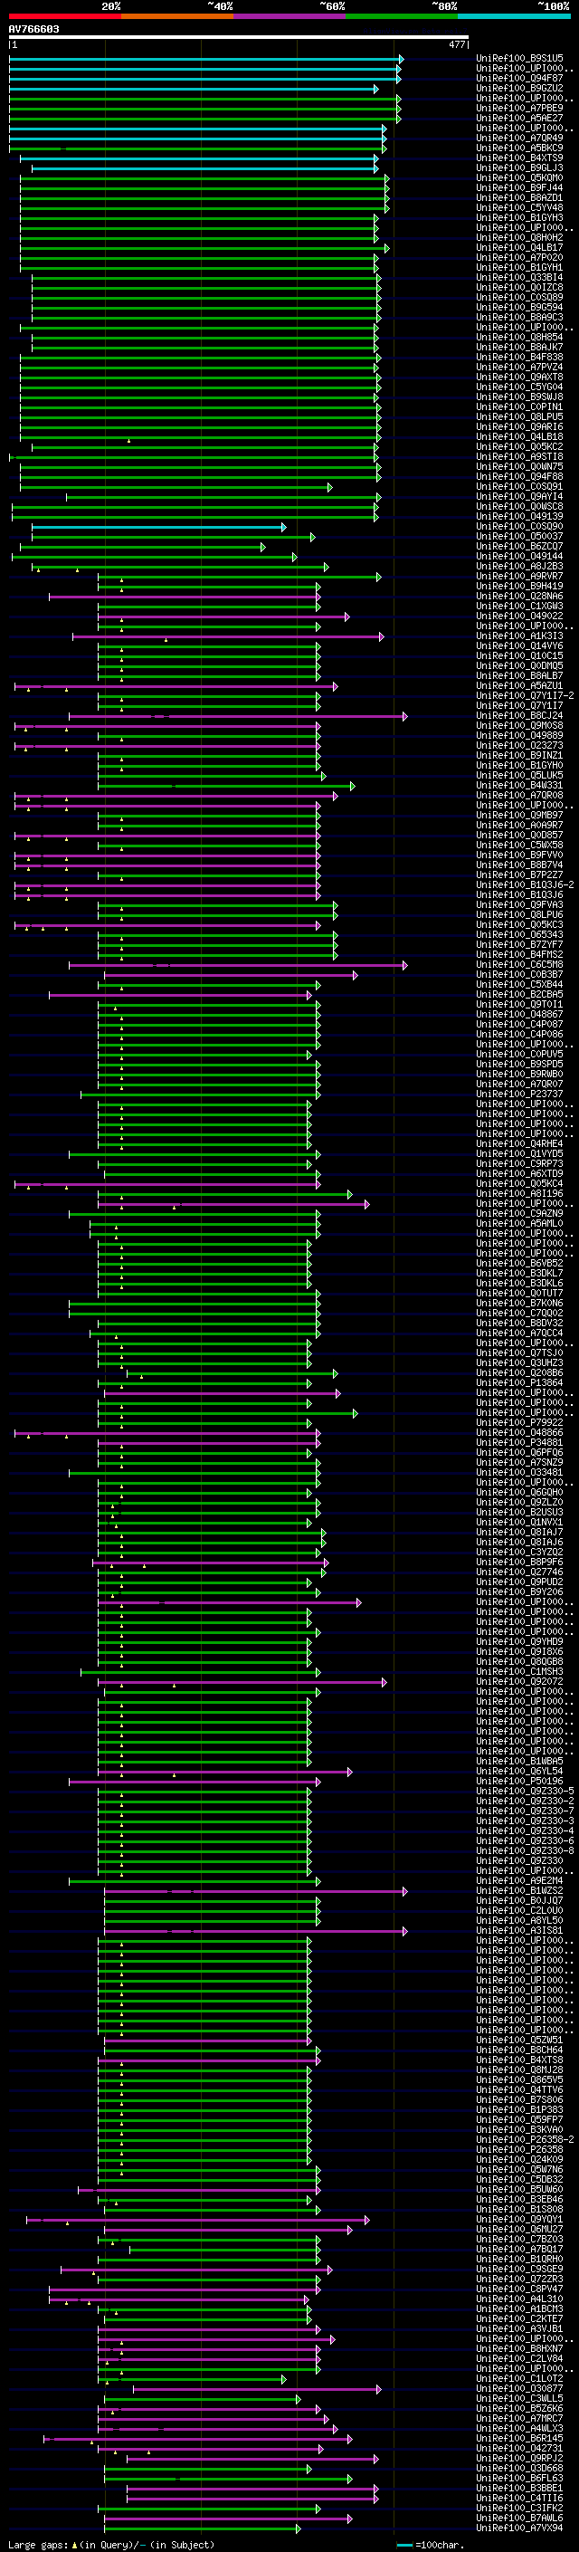Select hit UniRef100_B9G594

pyautogui.click(x=518, y=307)
